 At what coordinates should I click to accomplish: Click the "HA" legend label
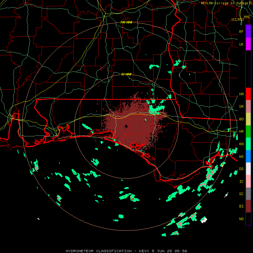241,94
